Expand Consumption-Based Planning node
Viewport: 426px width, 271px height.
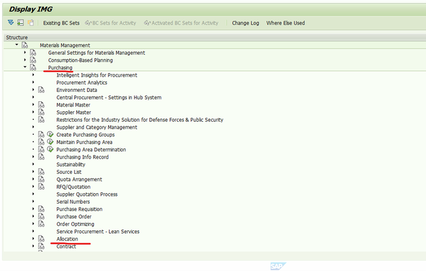tap(25, 59)
